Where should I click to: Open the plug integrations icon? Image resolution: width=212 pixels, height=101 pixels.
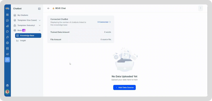point(7,37)
